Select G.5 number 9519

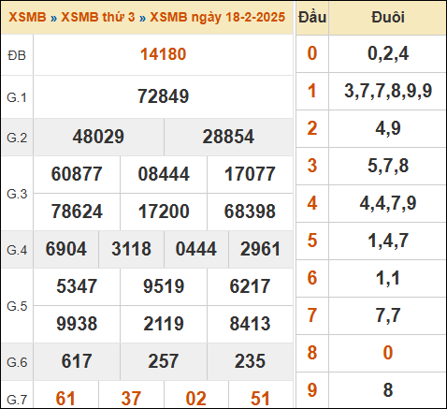(164, 286)
